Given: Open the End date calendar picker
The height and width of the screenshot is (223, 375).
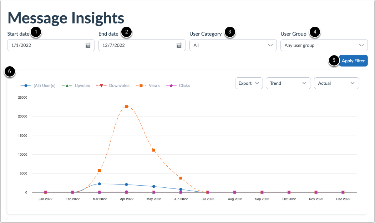Looking at the screenshot, I should point(179,45).
